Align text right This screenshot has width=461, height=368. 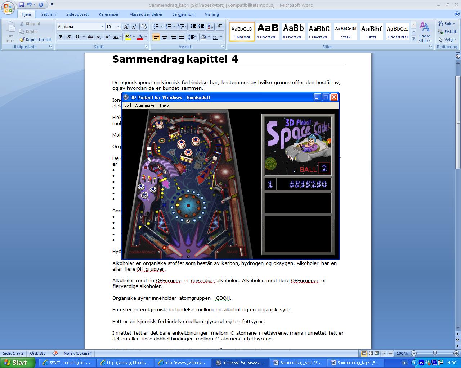coord(173,37)
